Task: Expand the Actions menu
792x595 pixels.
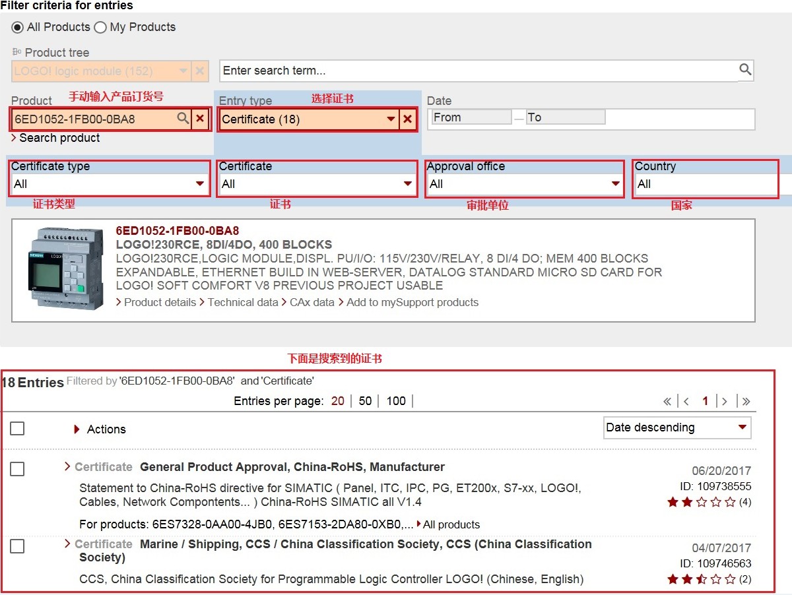Action: coord(100,429)
